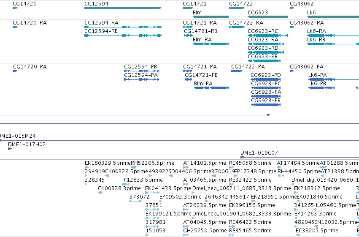Select the CG14722 gene label
The image size is (359, 237).
coord(241,4)
